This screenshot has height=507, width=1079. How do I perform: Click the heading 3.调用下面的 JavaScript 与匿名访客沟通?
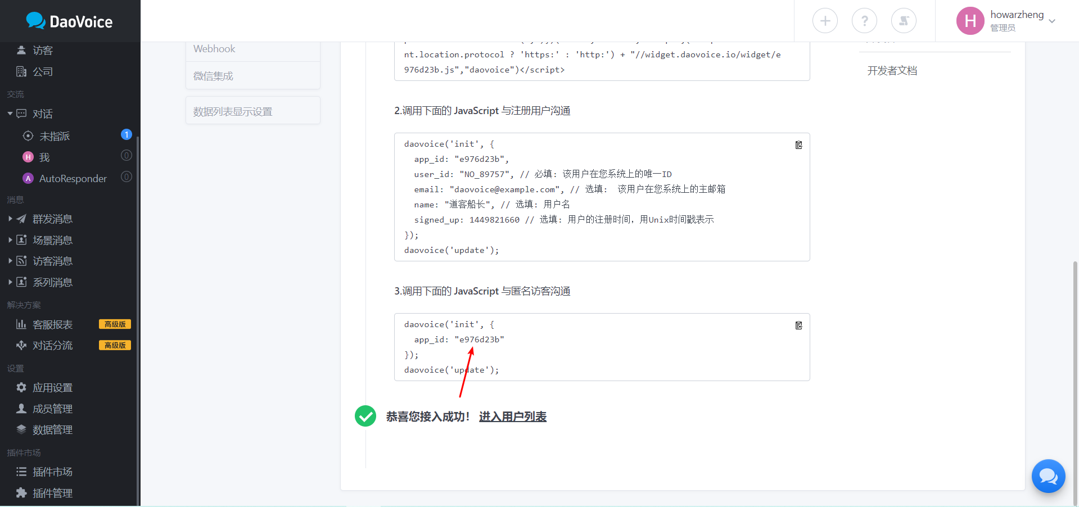[x=482, y=291]
